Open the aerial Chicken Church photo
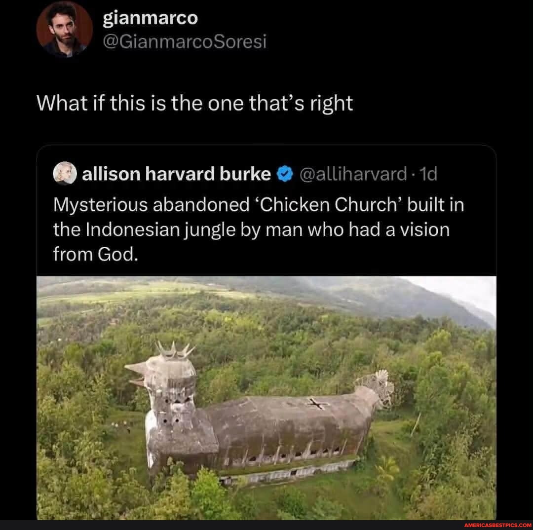533x530 pixels. point(266,398)
